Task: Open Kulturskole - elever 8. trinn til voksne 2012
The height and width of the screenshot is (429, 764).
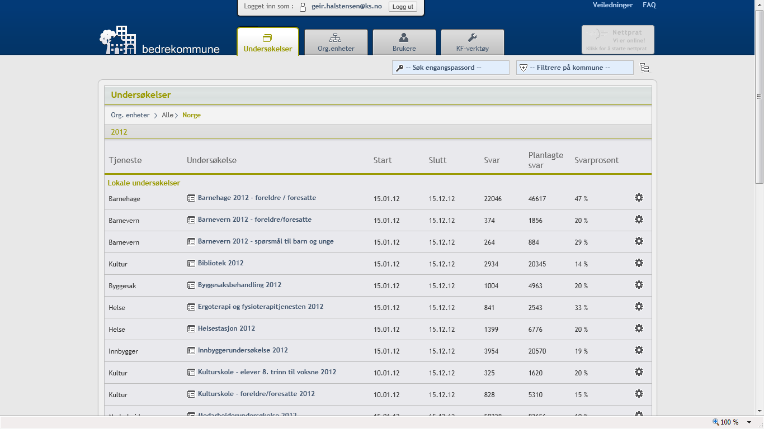Action: 267,372
